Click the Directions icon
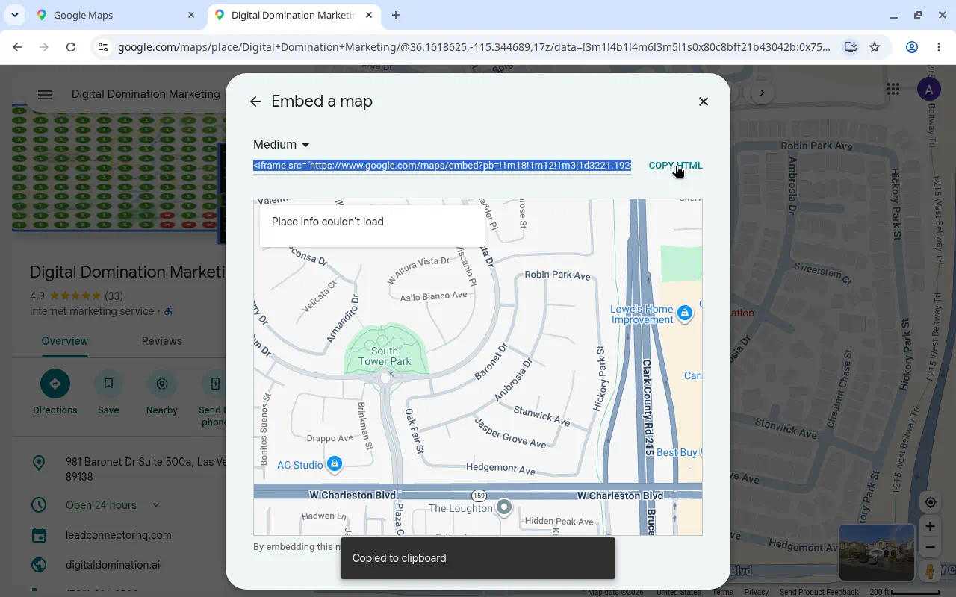This screenshot has height=597, width=956. coord(55,384)
